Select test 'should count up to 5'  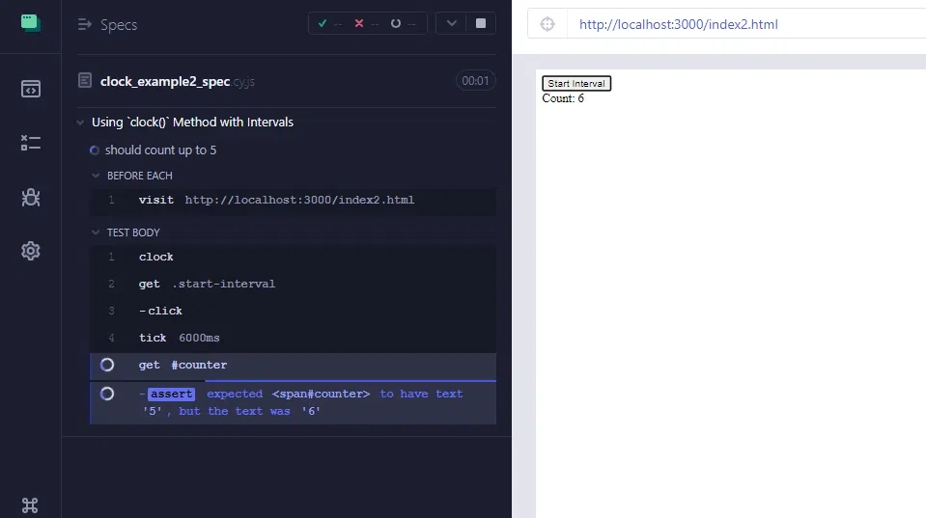[x=160, y=150]
